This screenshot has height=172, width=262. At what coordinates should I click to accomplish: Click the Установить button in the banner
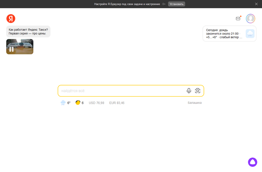point(176,4)
